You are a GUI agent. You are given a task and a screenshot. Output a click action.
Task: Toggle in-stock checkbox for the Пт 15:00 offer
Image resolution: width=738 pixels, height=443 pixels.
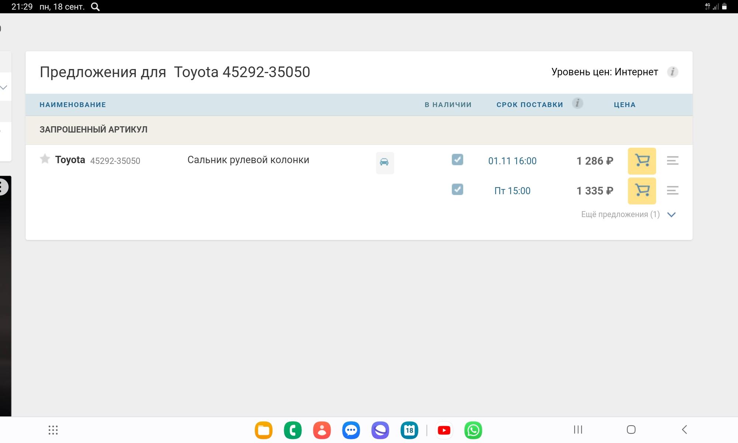[x=457, y=189]
